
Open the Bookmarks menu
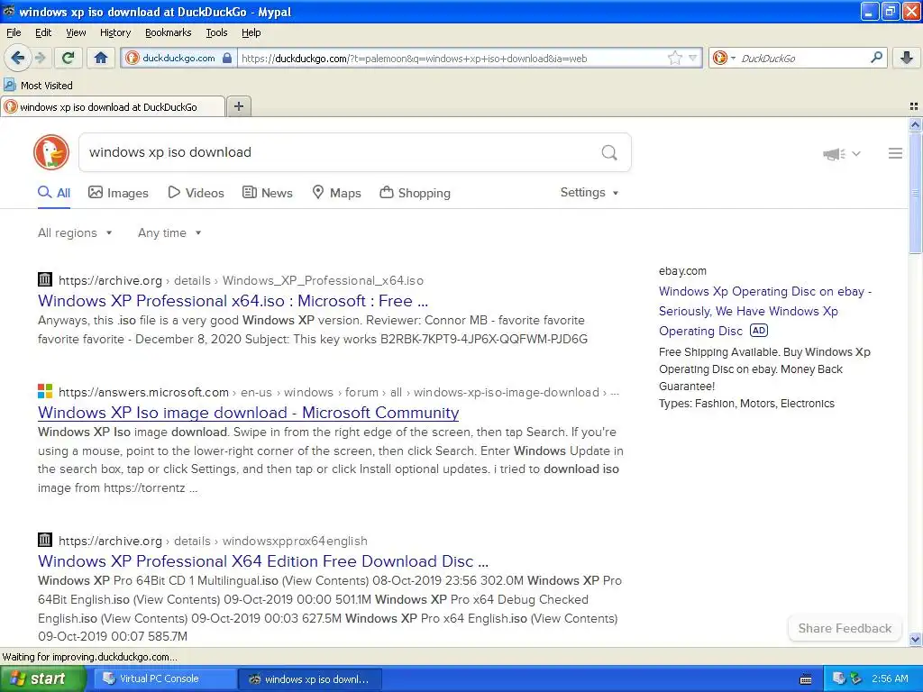169,32
